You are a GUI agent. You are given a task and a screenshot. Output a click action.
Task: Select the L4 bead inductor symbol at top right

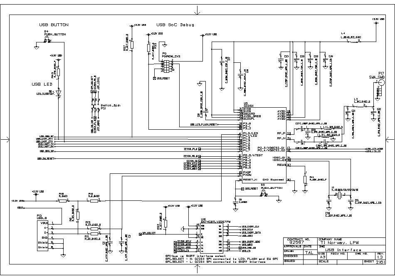point(354,42)
